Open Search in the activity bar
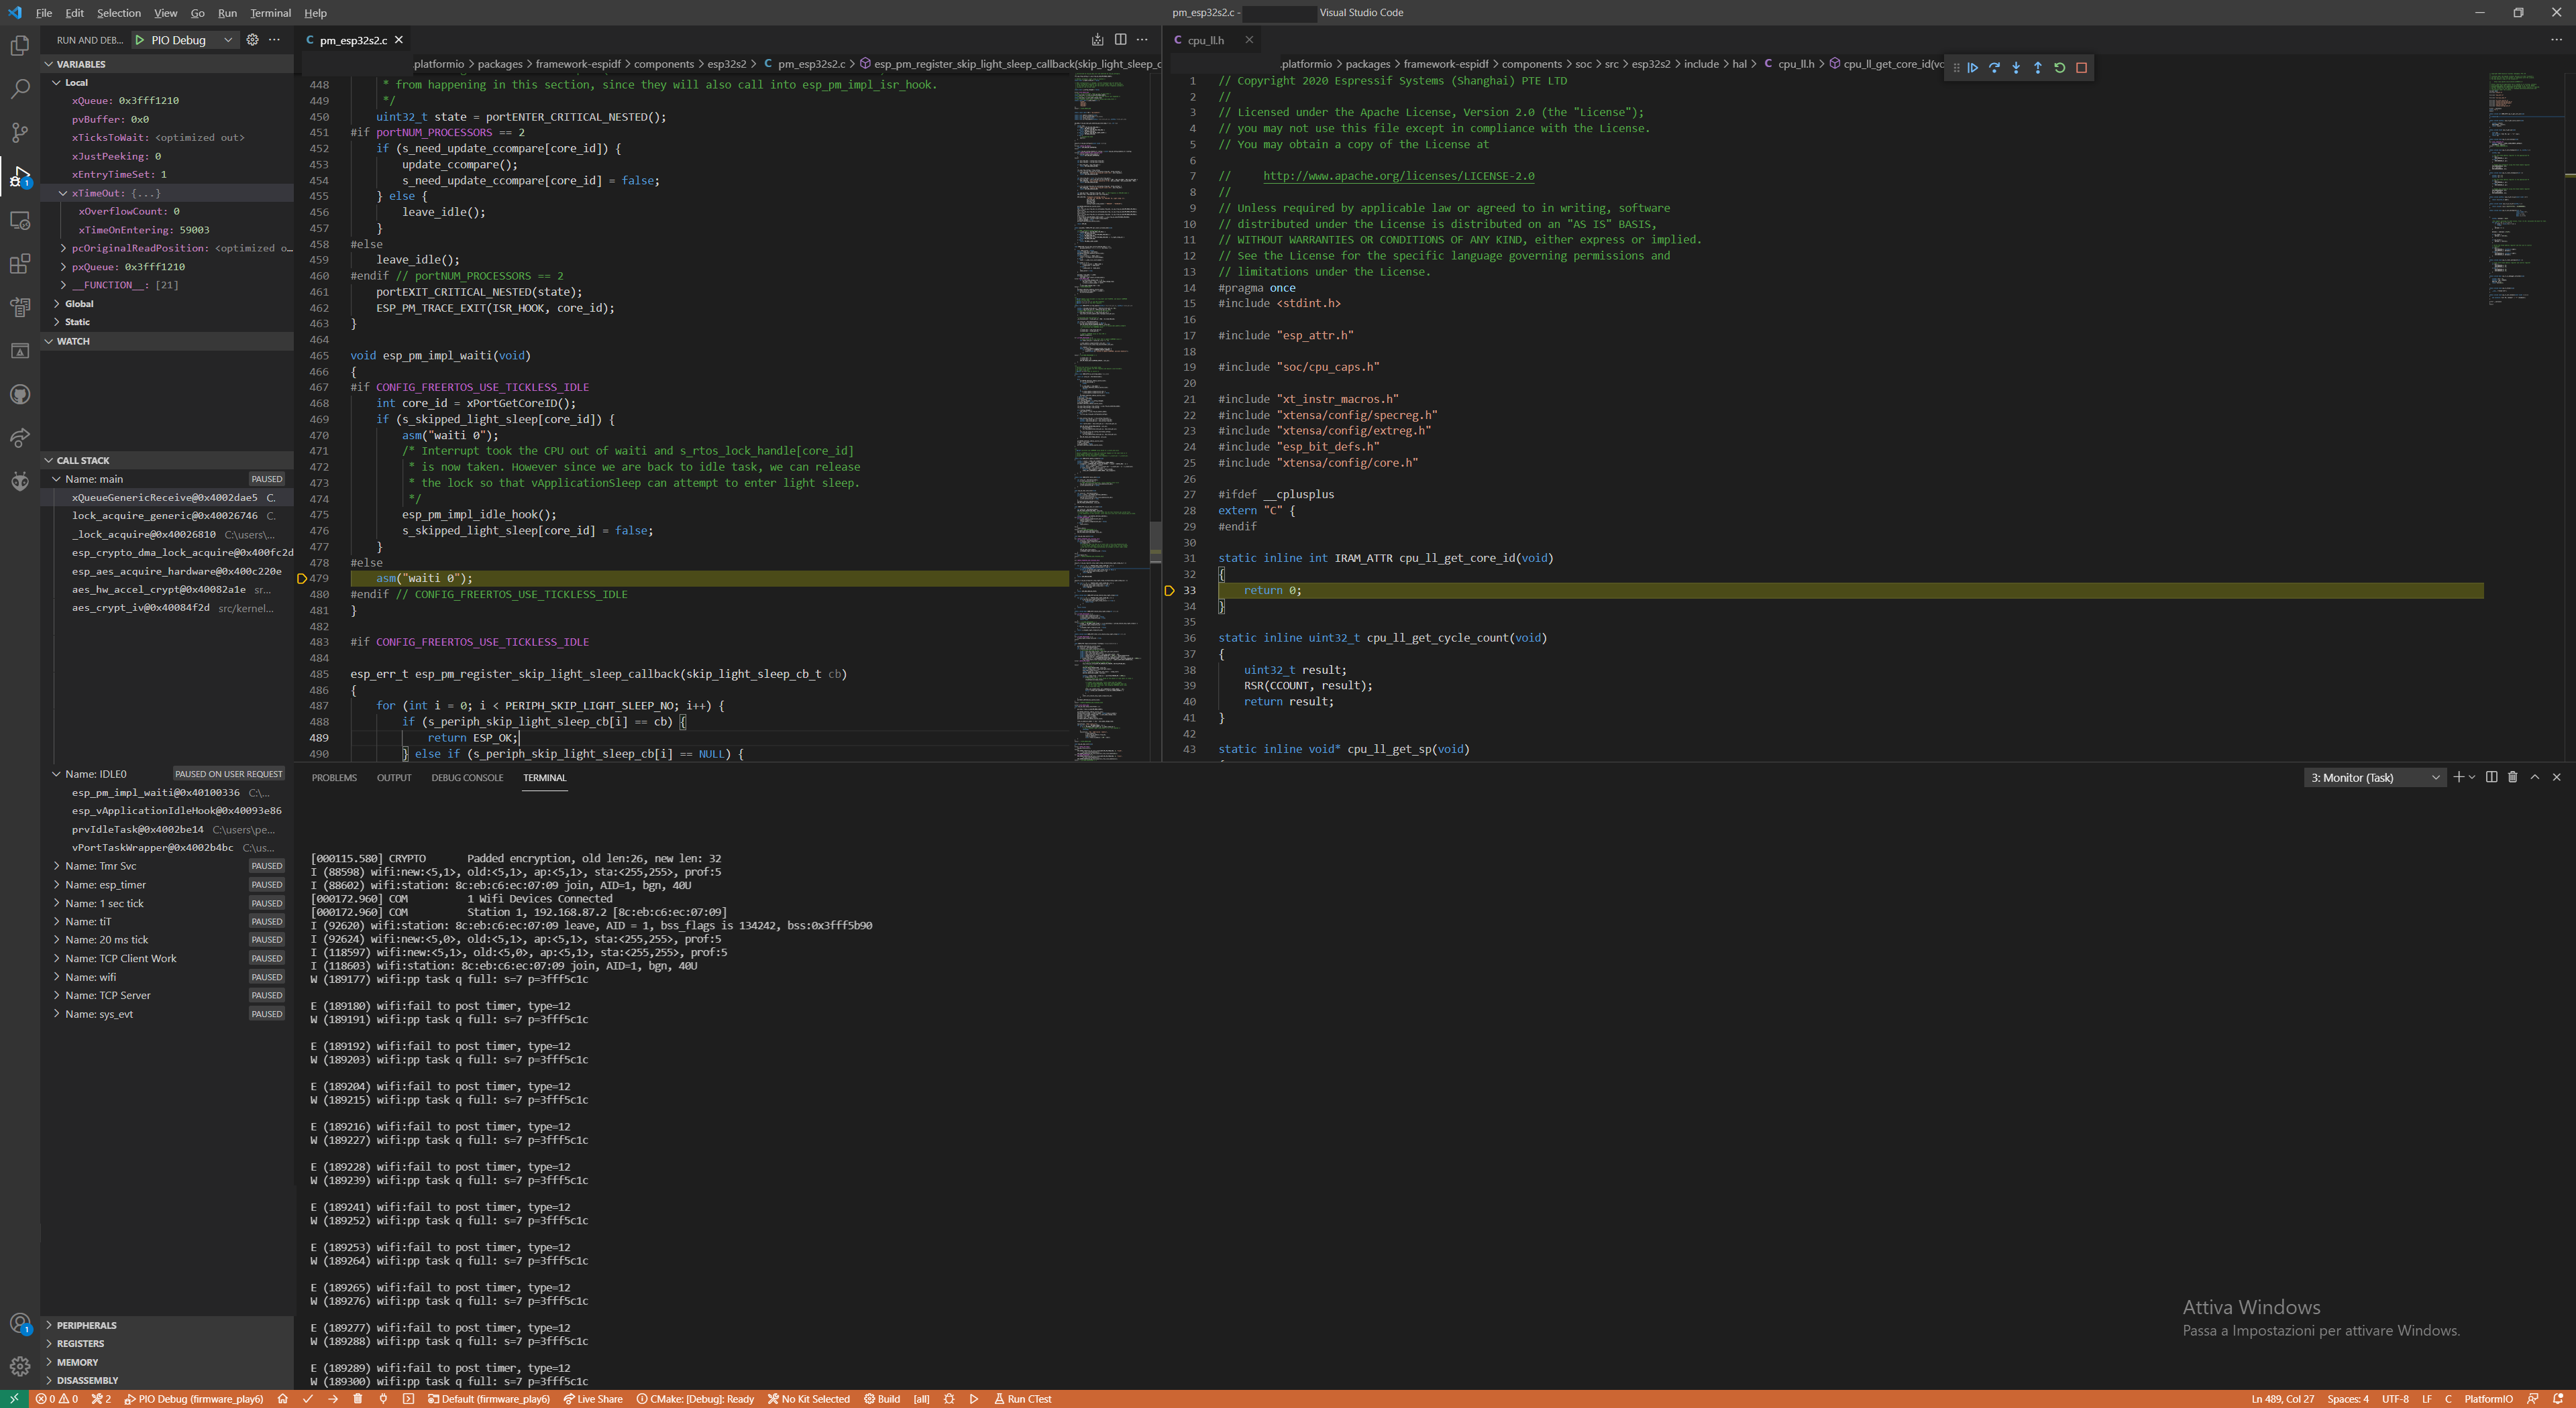The height and width of the screenshot is (1408, 2576). tap(20, 89)
